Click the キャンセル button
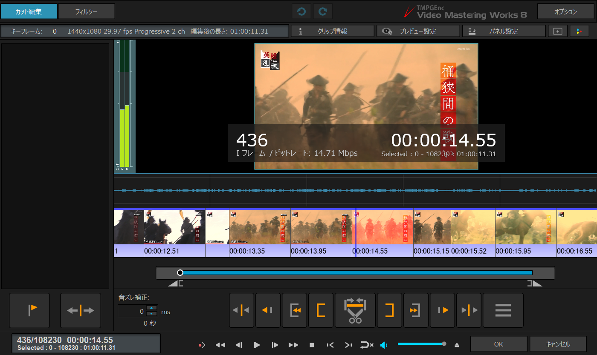The height and width of the screenshot is (355, 597). (557, 344)
